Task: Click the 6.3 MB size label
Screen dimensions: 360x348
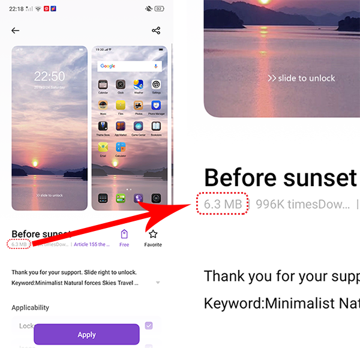Action: coord(19,244)
